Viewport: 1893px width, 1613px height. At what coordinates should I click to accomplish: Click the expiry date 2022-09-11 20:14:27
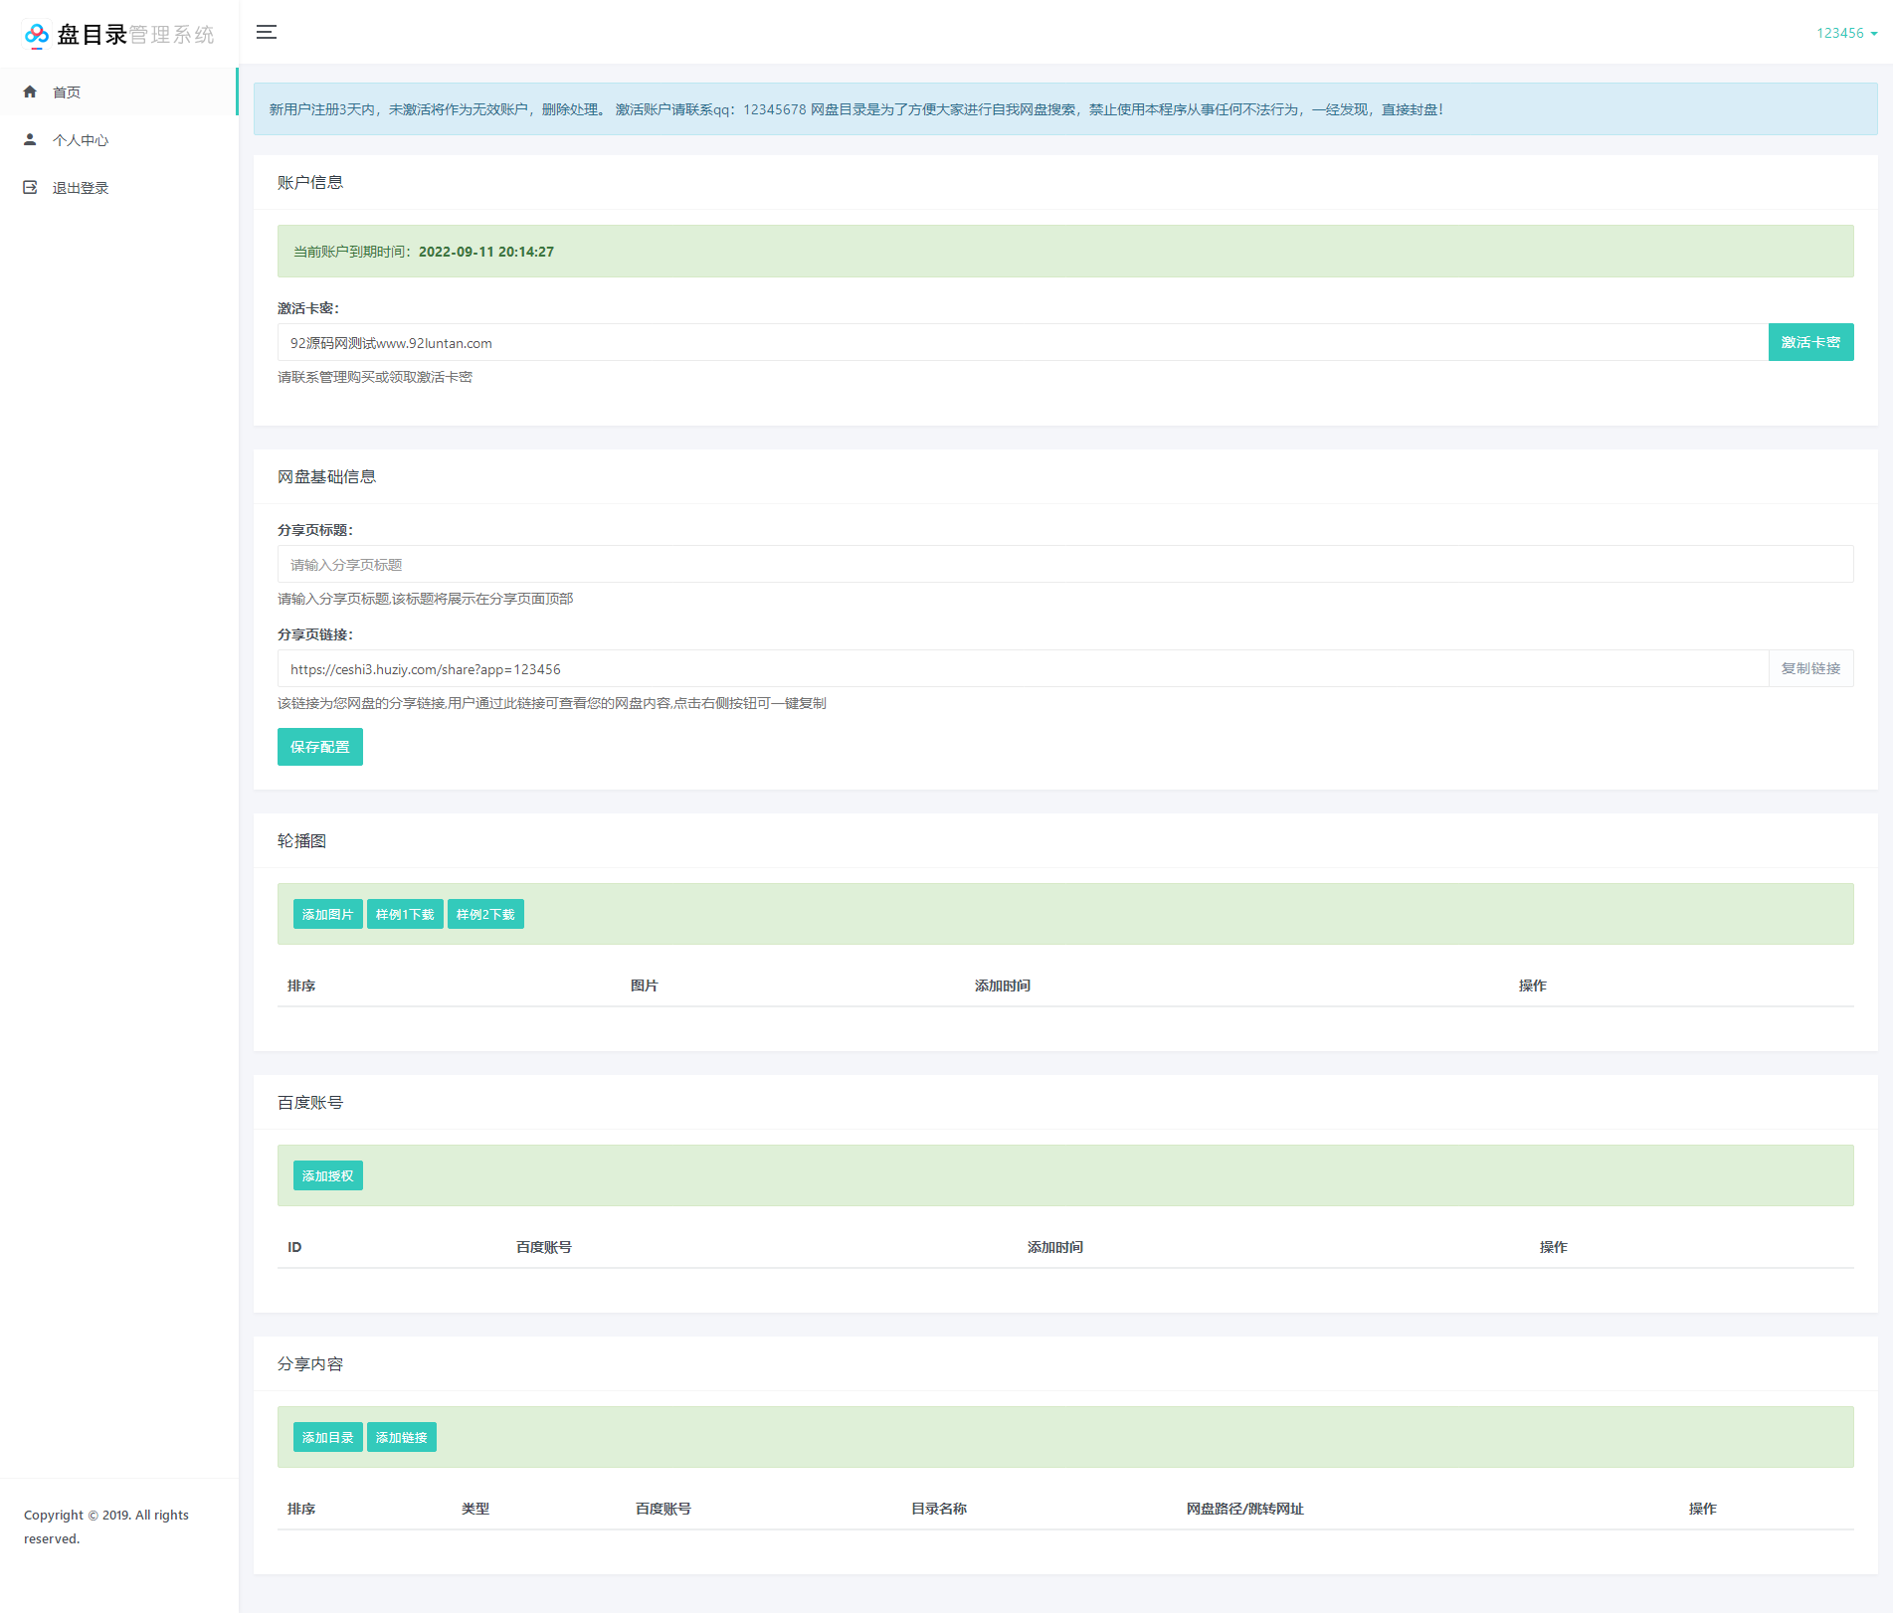(486, 252)
